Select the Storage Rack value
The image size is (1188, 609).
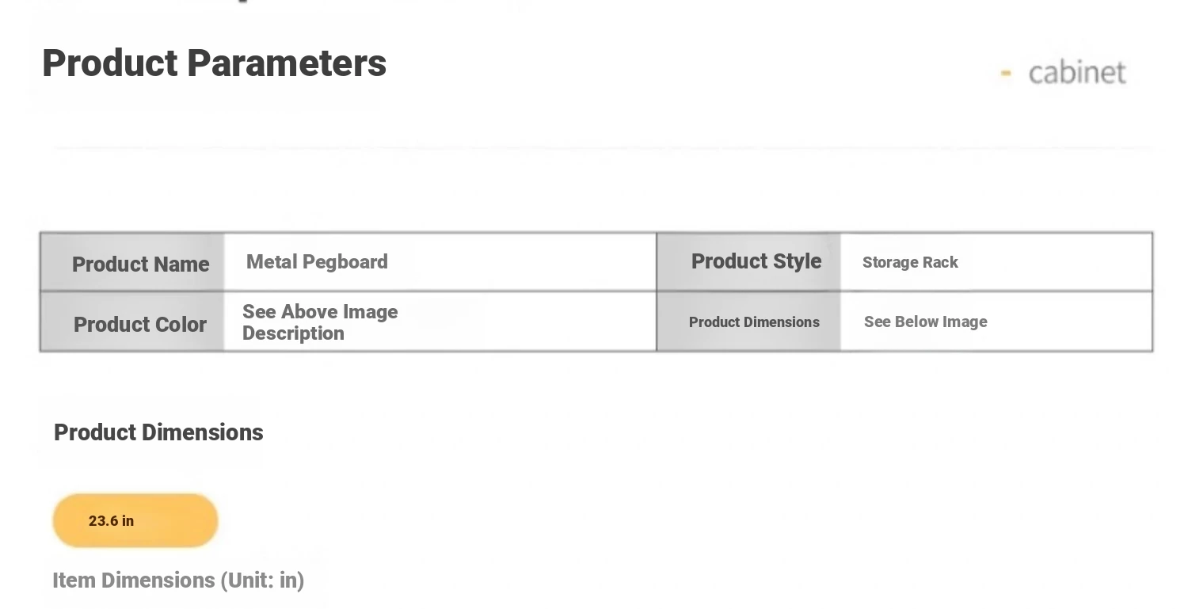[x=910, y=262]
